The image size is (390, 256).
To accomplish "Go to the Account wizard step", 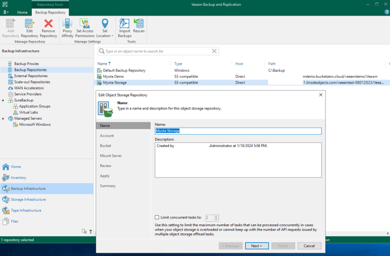I will [x=107, y=135].
